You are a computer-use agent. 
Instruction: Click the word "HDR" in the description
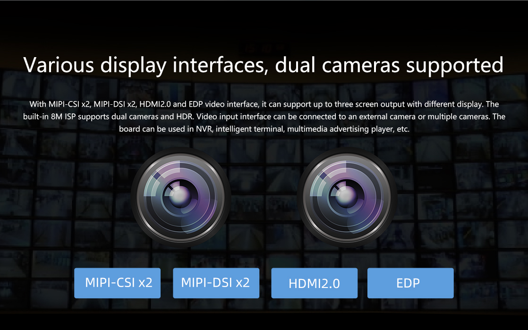[185, 117]
